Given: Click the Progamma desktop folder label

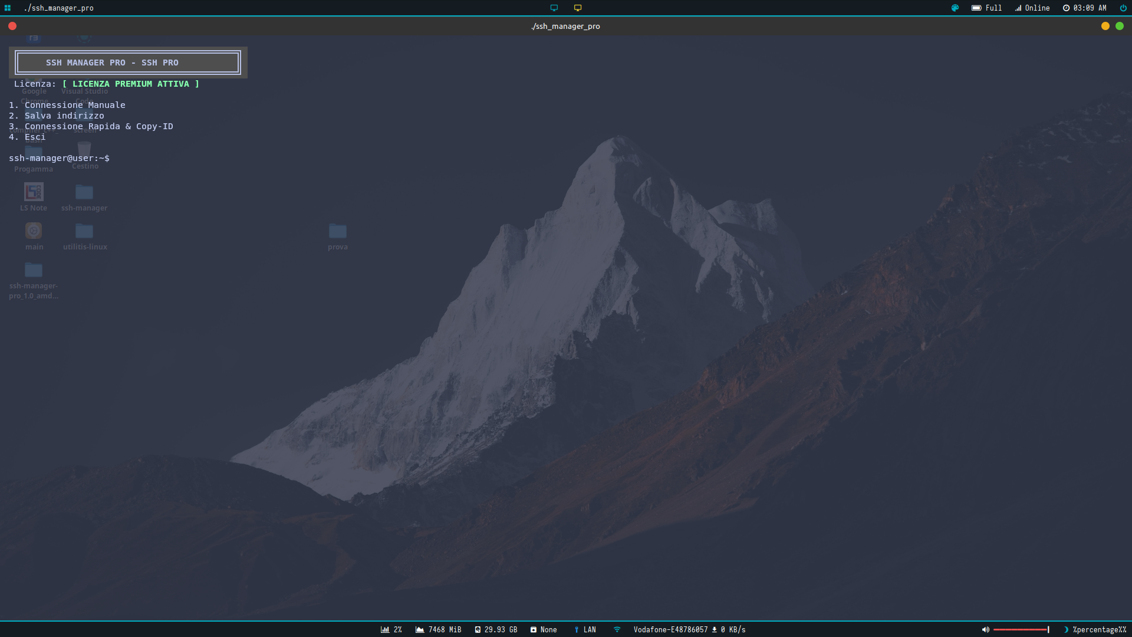Looking at the screenshot, I should [34, 169].
